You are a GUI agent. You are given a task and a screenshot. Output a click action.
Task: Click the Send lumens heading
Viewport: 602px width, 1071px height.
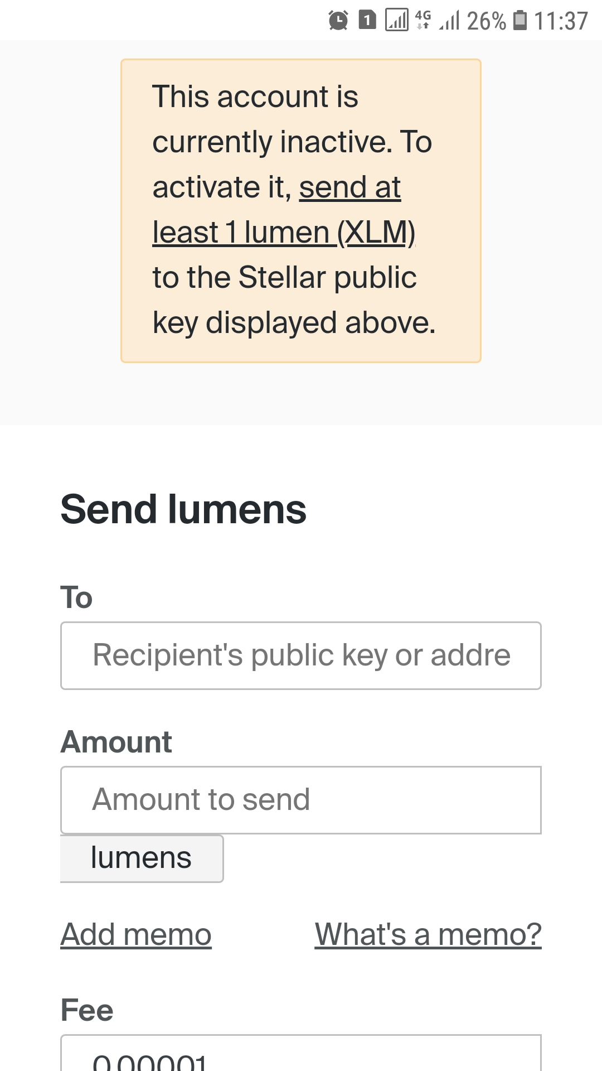click(x=183, y=509)
